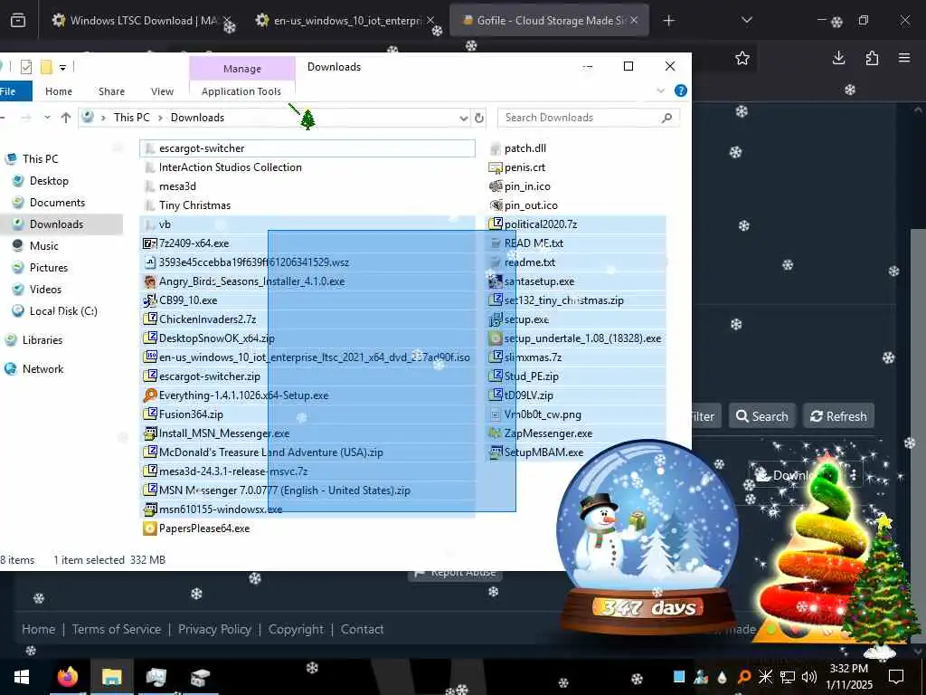Select the setup_undertale_1.08_(18328).exe icon

(x=496, y=338)
